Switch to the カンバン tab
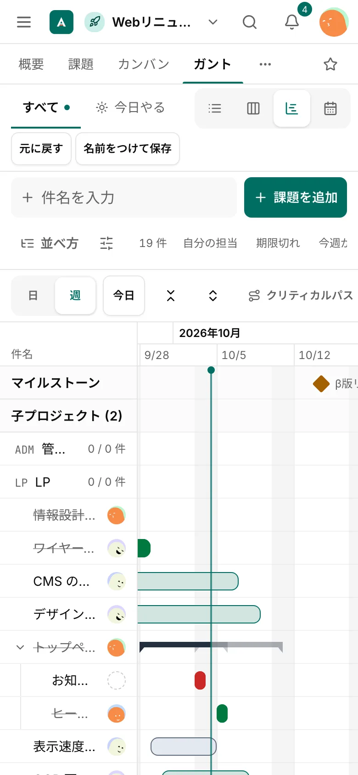The height and width of the screenshot is (775, 358). tap(144, 64)
